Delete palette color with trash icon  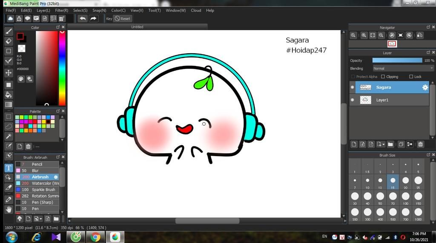pyautogui.click(x=28, y=146)
